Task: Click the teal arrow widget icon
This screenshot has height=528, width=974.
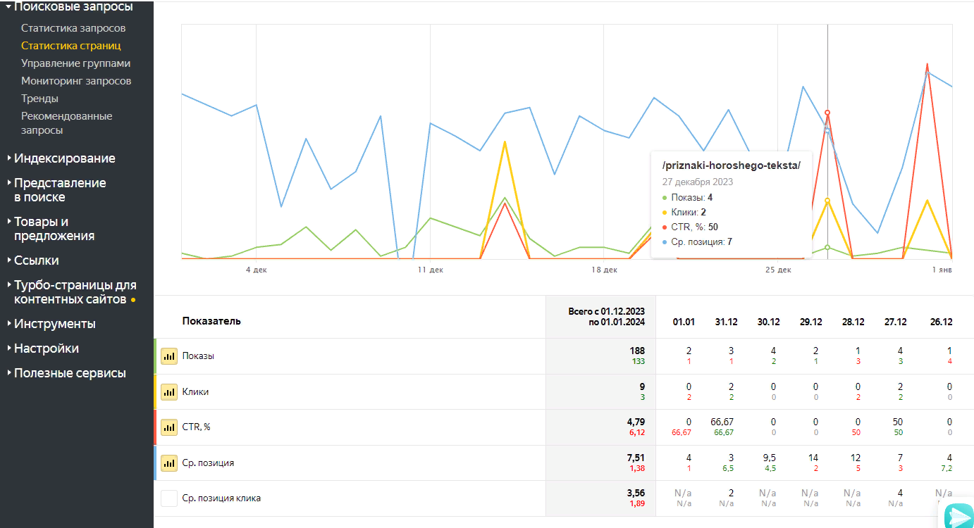Action: [x=959, y=517]
